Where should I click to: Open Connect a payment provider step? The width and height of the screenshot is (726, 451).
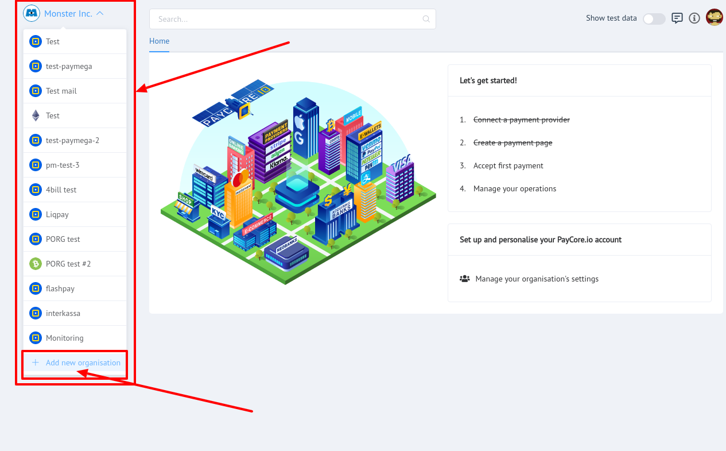(x=522, y=120)
